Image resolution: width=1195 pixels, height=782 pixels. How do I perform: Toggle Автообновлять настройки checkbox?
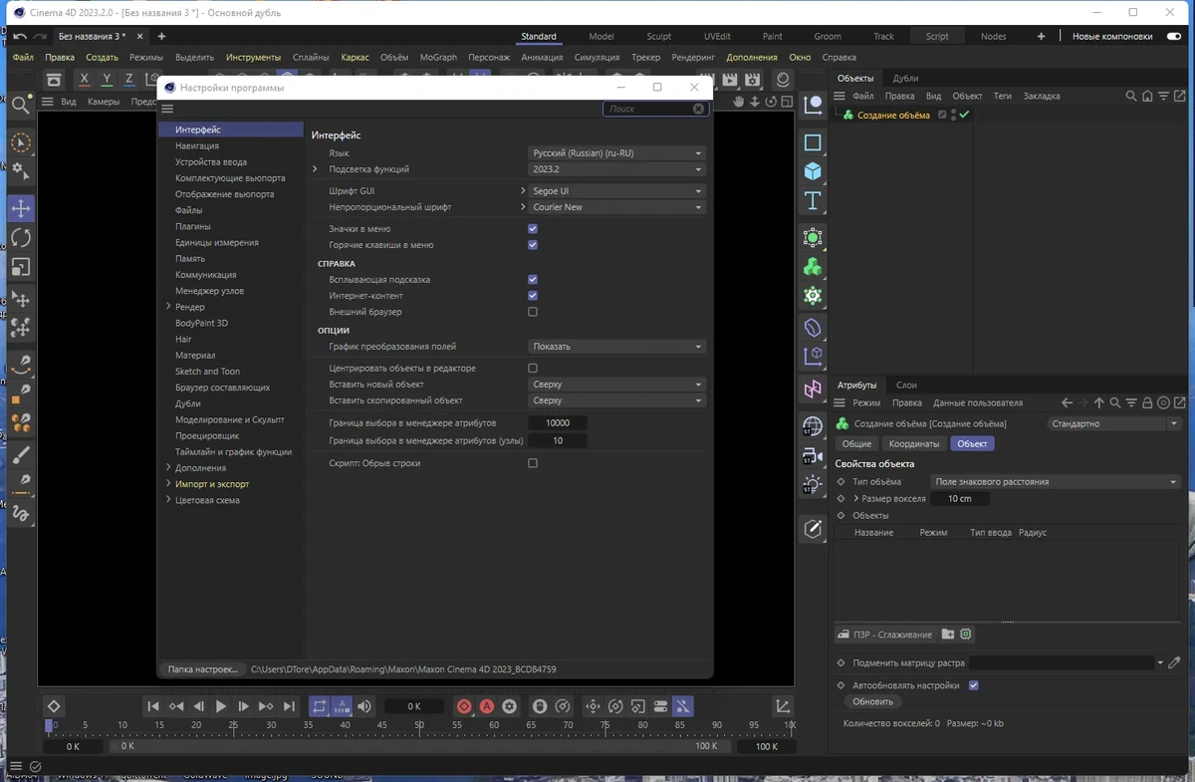coord(974,685)
